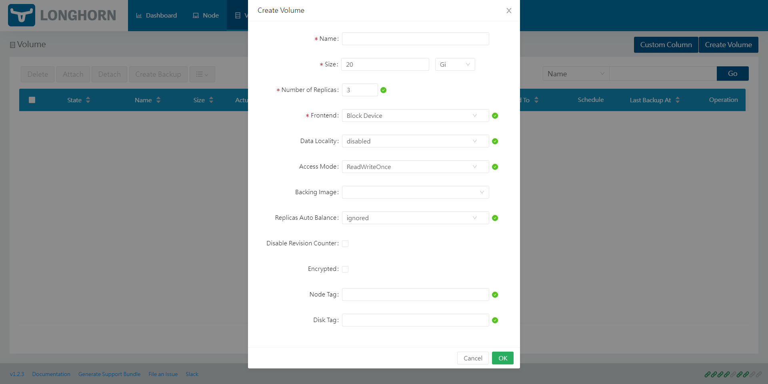Close the Create Volume dialog
The width and height of the screenshot is (768, 384).
pos(509,11)
